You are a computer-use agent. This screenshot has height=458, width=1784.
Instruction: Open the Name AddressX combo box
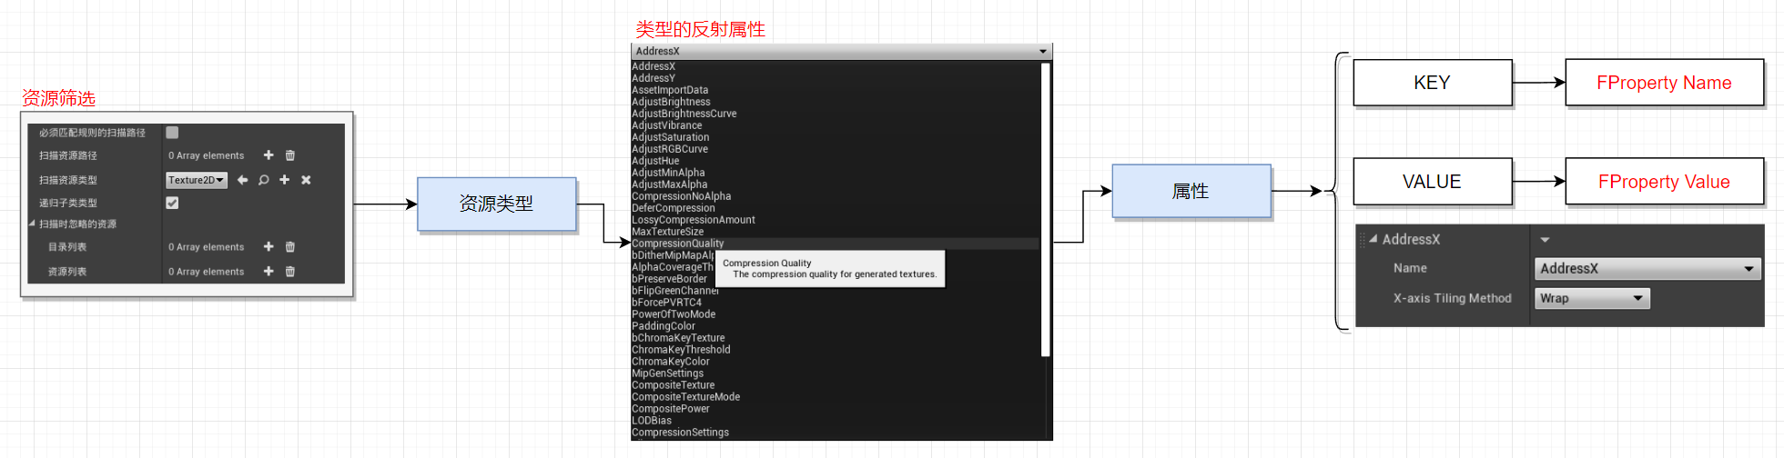[1647, 269]
